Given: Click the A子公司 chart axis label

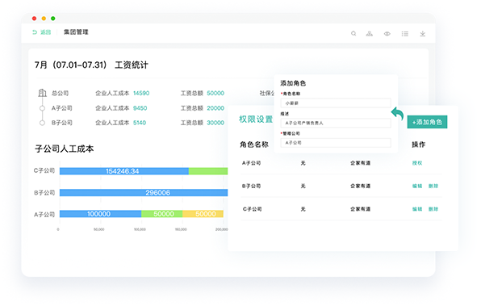Looking at the screenshot, I should click(44, 215).
